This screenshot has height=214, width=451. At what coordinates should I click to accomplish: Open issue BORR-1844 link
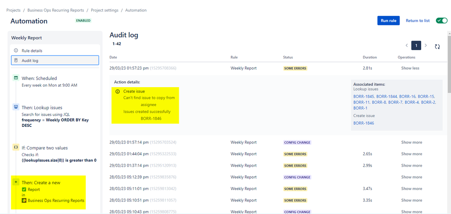[x=386, y=96]
